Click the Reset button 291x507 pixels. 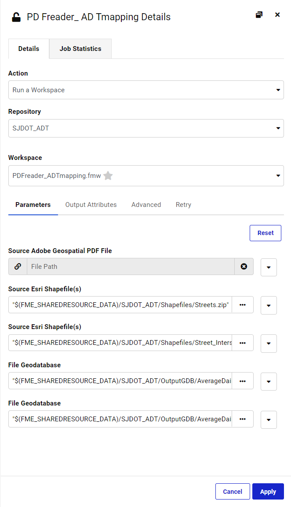click(266, 233)
